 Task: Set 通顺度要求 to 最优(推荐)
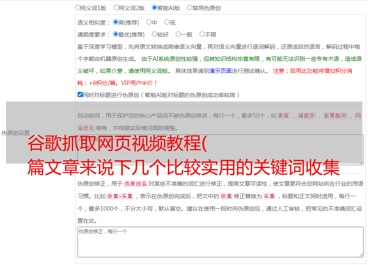[x=116, y=34]
